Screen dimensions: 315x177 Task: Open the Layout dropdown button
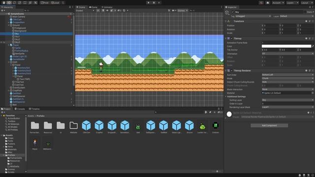point(307,2)
